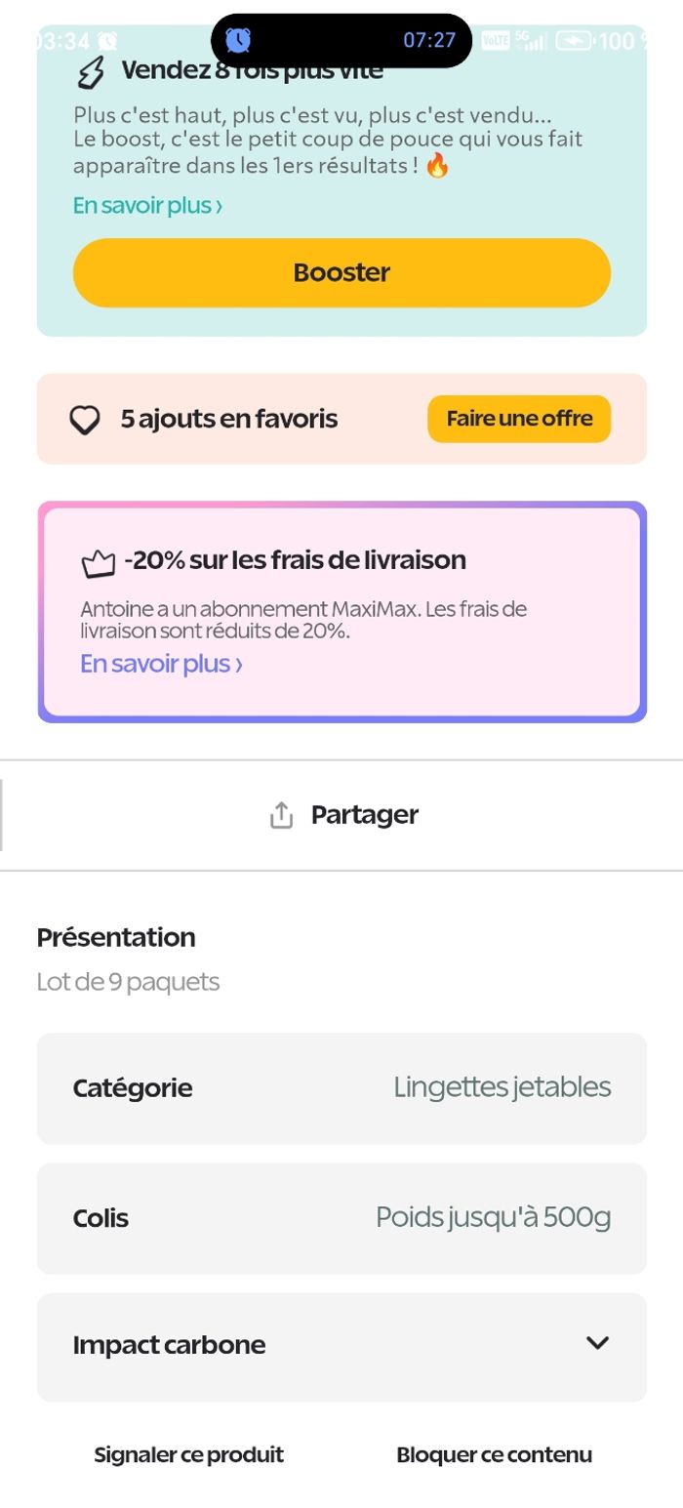Tap the crown MaxiMax icon
The image size is (683, 1508).
coord(99,563)
